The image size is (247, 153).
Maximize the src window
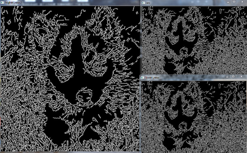234,2
